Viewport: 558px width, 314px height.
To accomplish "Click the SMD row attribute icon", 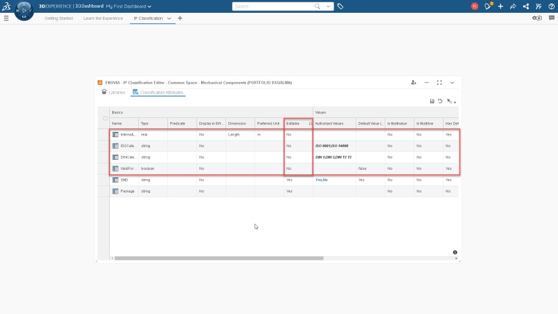I will tap(115, 180).
